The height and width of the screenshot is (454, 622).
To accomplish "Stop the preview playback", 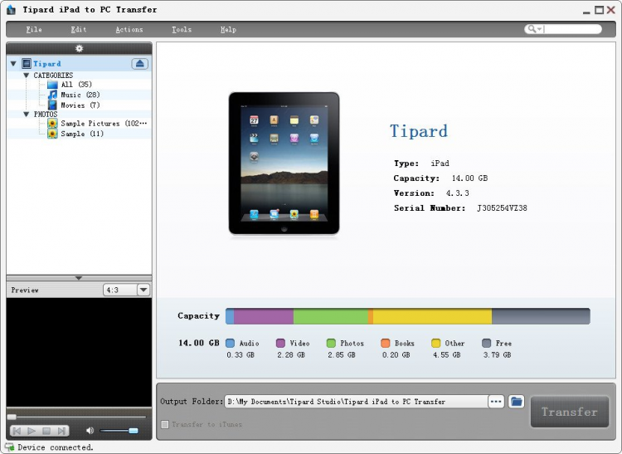I will pos(46,431).
